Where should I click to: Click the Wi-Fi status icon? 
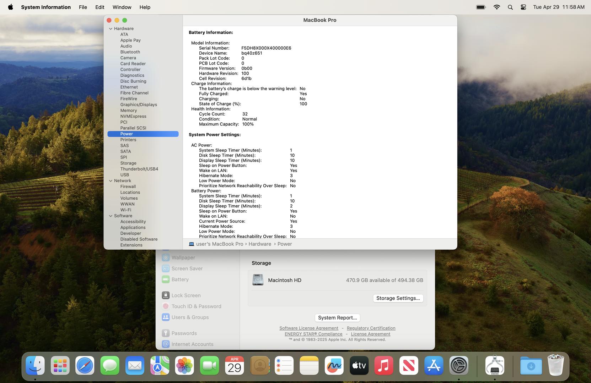pyautogui.click(x=496, y=7)
